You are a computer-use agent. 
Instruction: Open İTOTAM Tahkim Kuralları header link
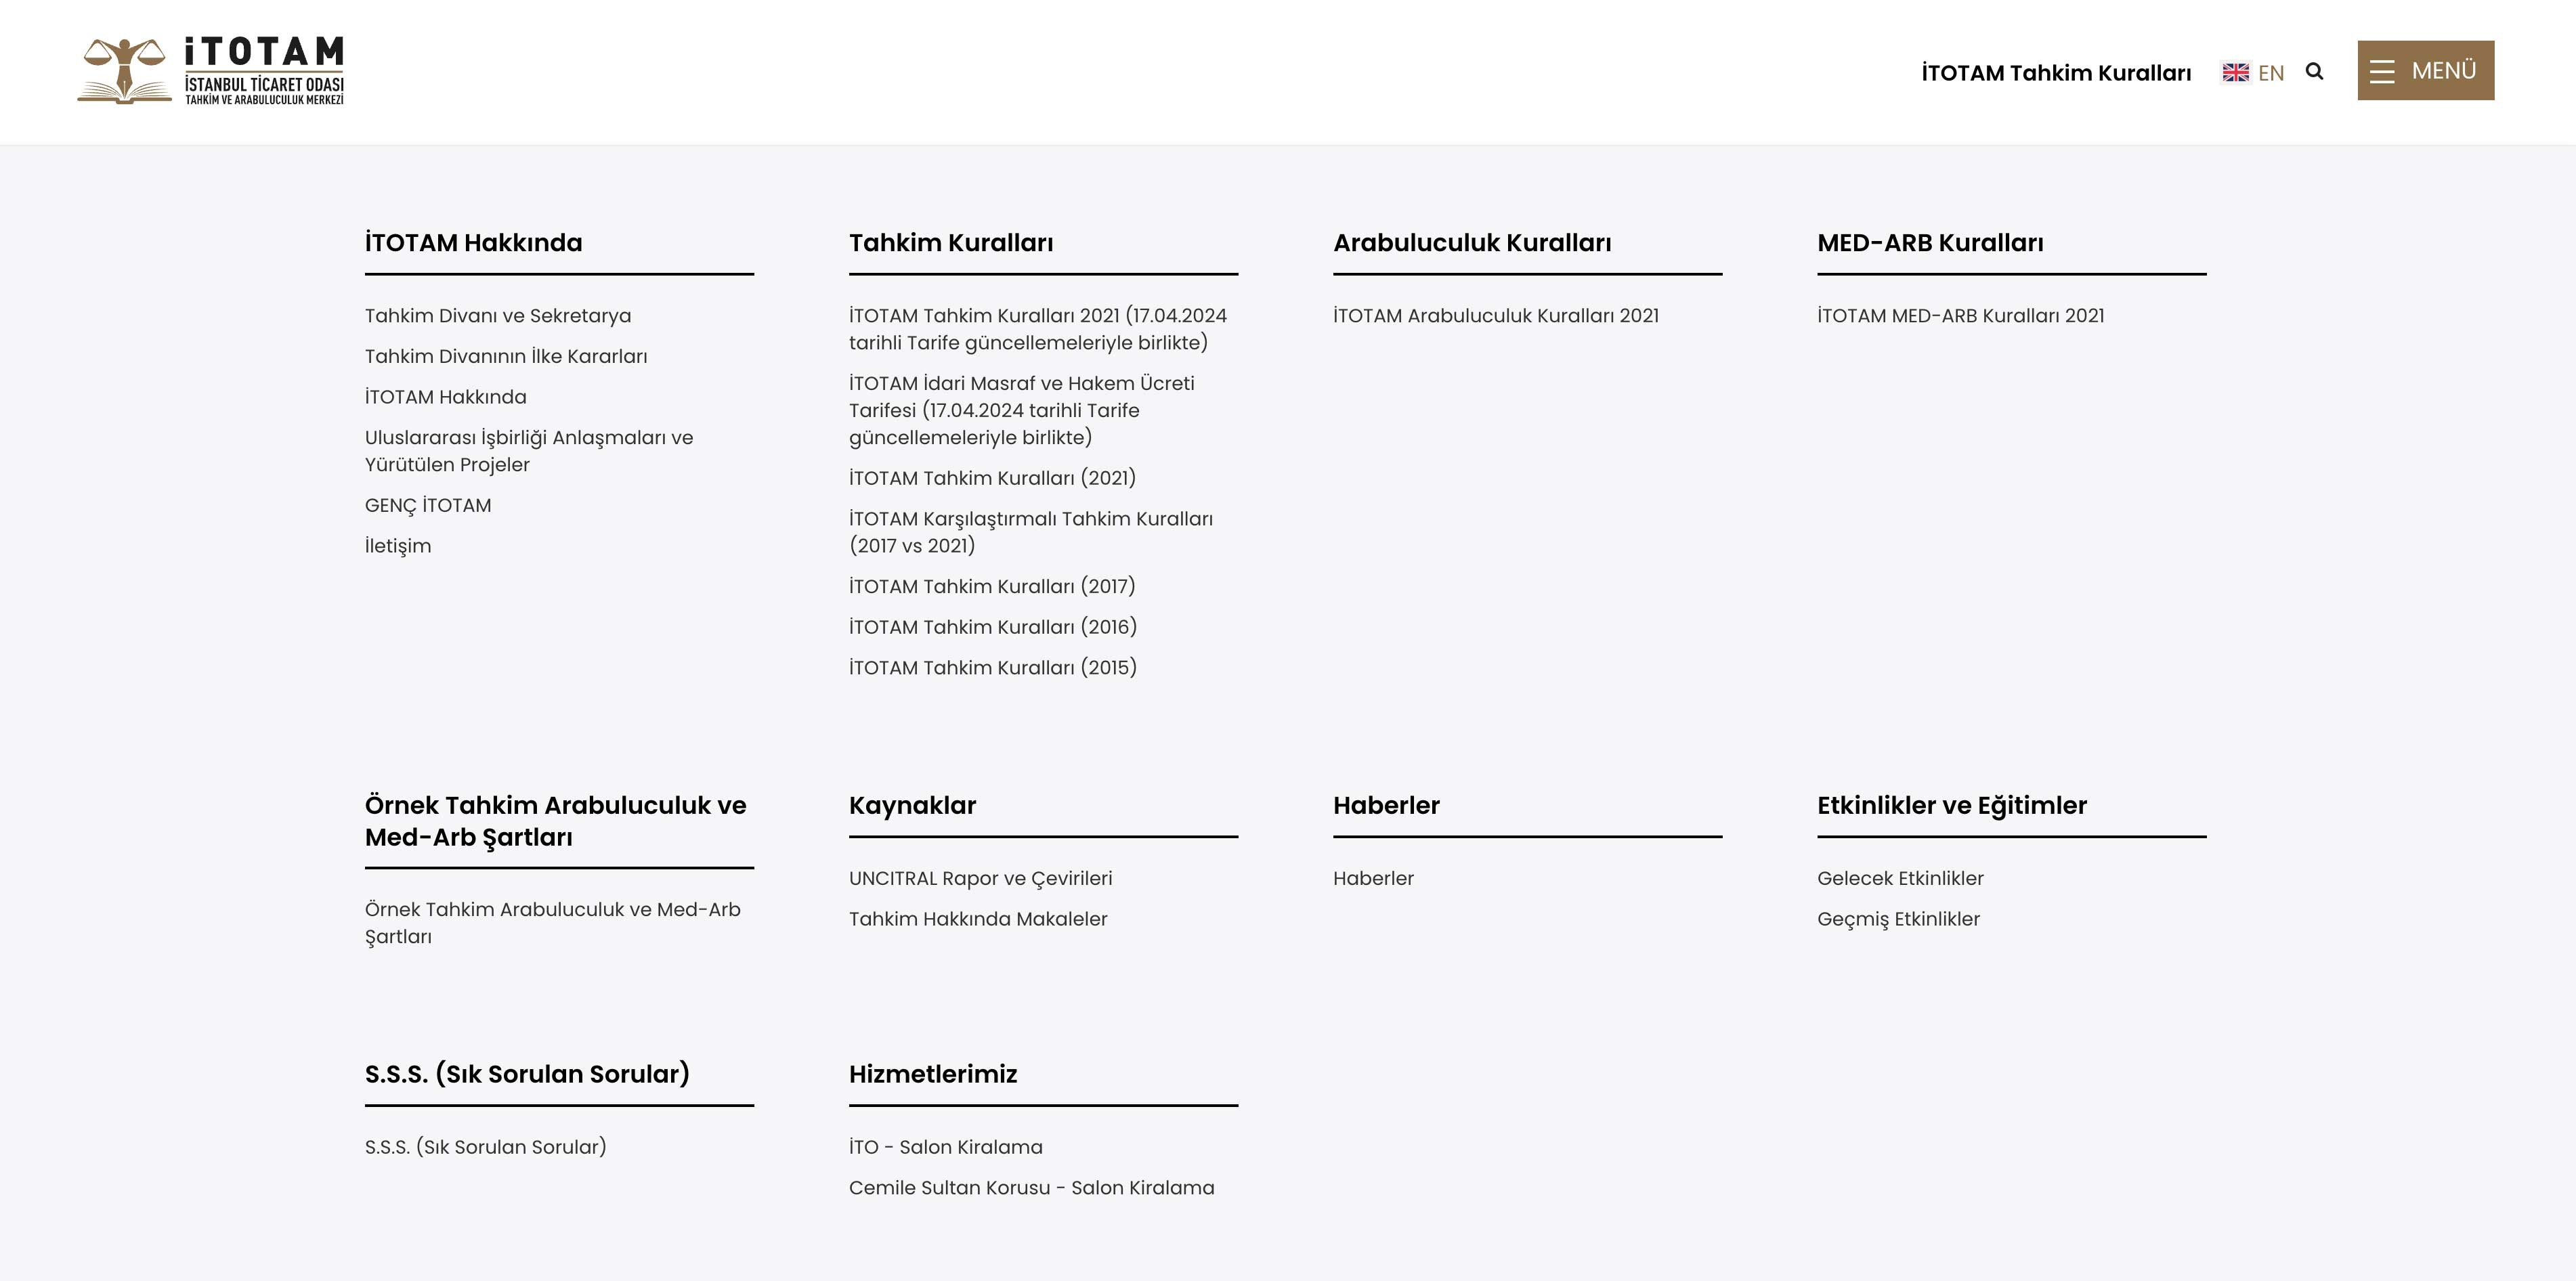2056,73
